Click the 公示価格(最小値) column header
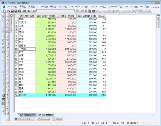The width and height of the screenshot is (161, 126). pos(87,16)
